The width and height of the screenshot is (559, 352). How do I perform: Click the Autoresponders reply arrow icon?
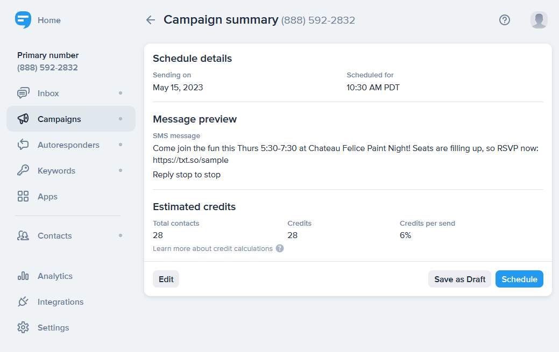click(x=23, y=145)
